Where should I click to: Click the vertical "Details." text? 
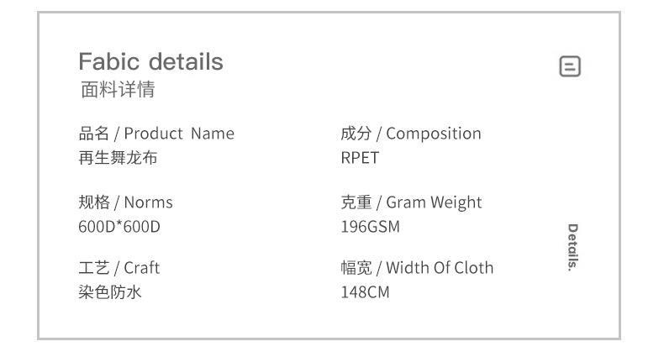tap(572, 248)
